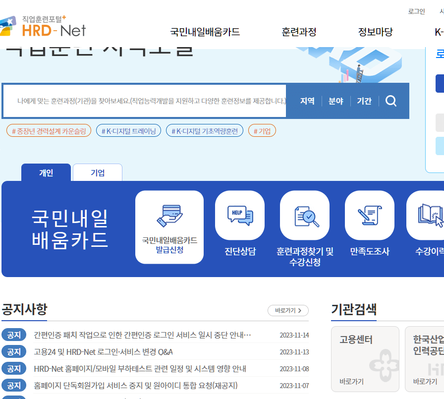444x399 pixels.
Task: Open the 분야 search filter
Action: click(x=336, y=101)
